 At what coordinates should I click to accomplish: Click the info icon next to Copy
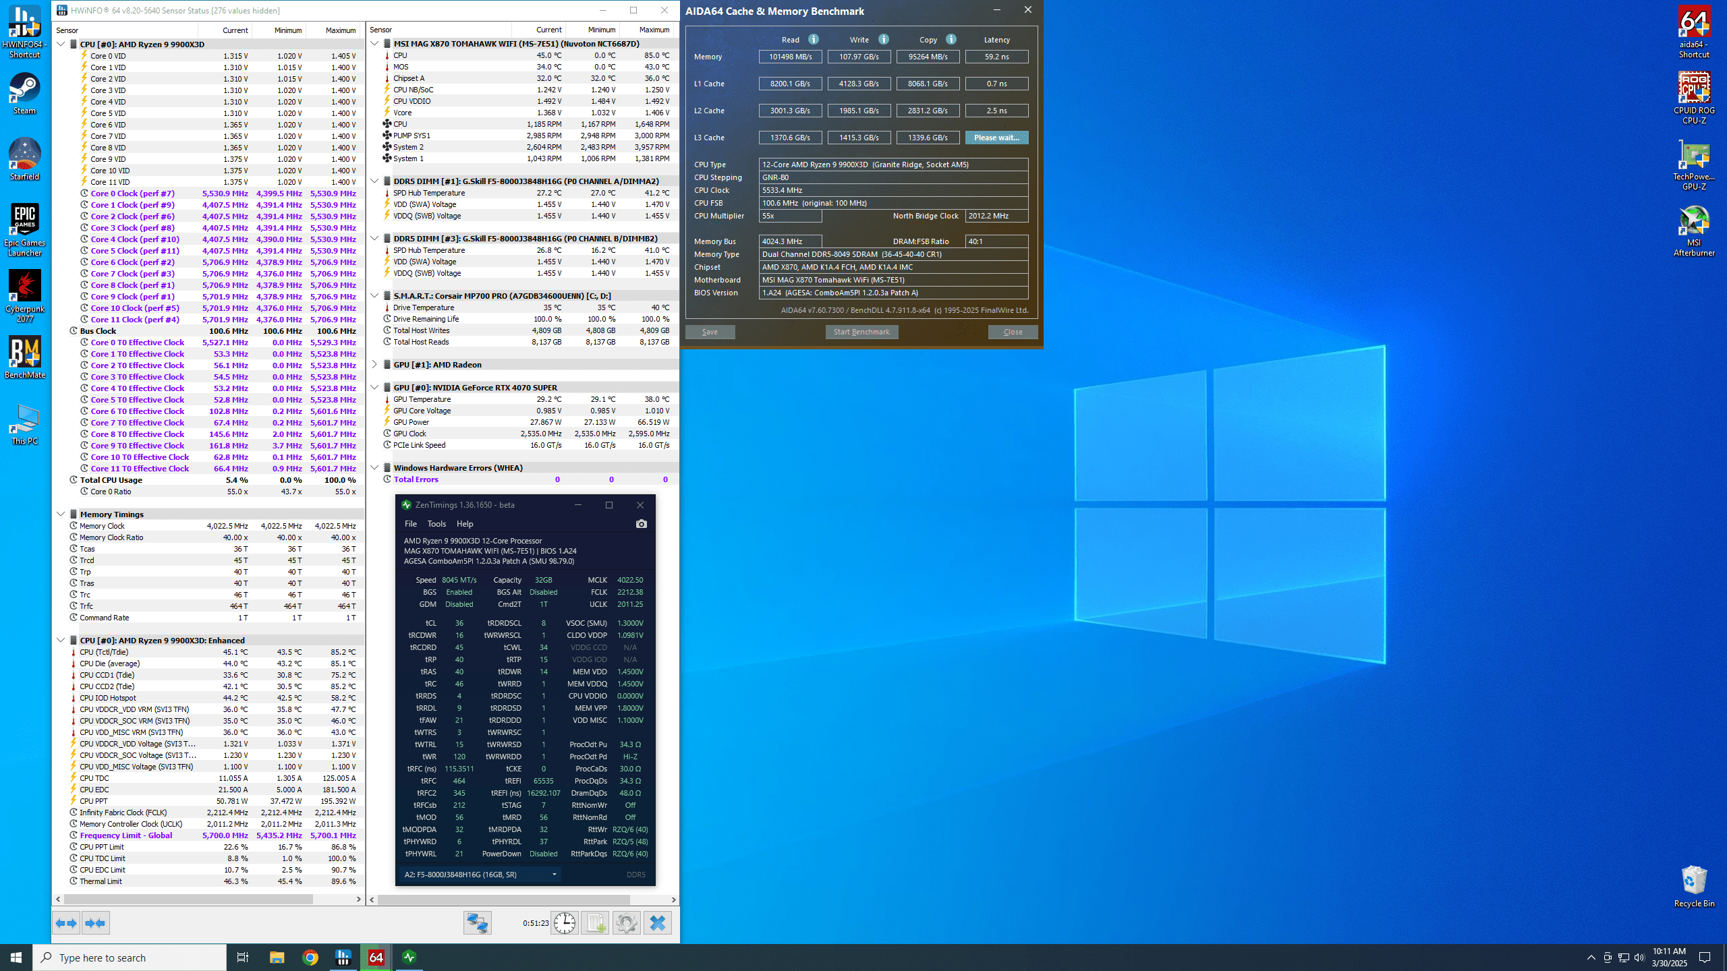point(951,39)
